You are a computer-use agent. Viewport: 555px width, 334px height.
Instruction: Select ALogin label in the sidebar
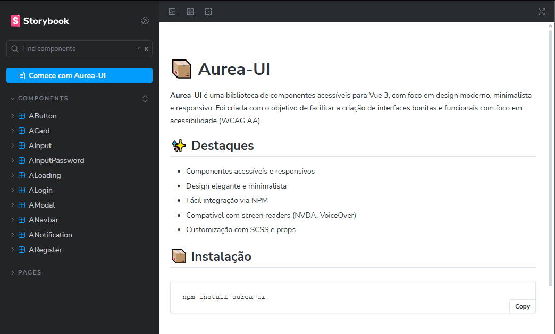pyautogui.click(x=40, y=190)
